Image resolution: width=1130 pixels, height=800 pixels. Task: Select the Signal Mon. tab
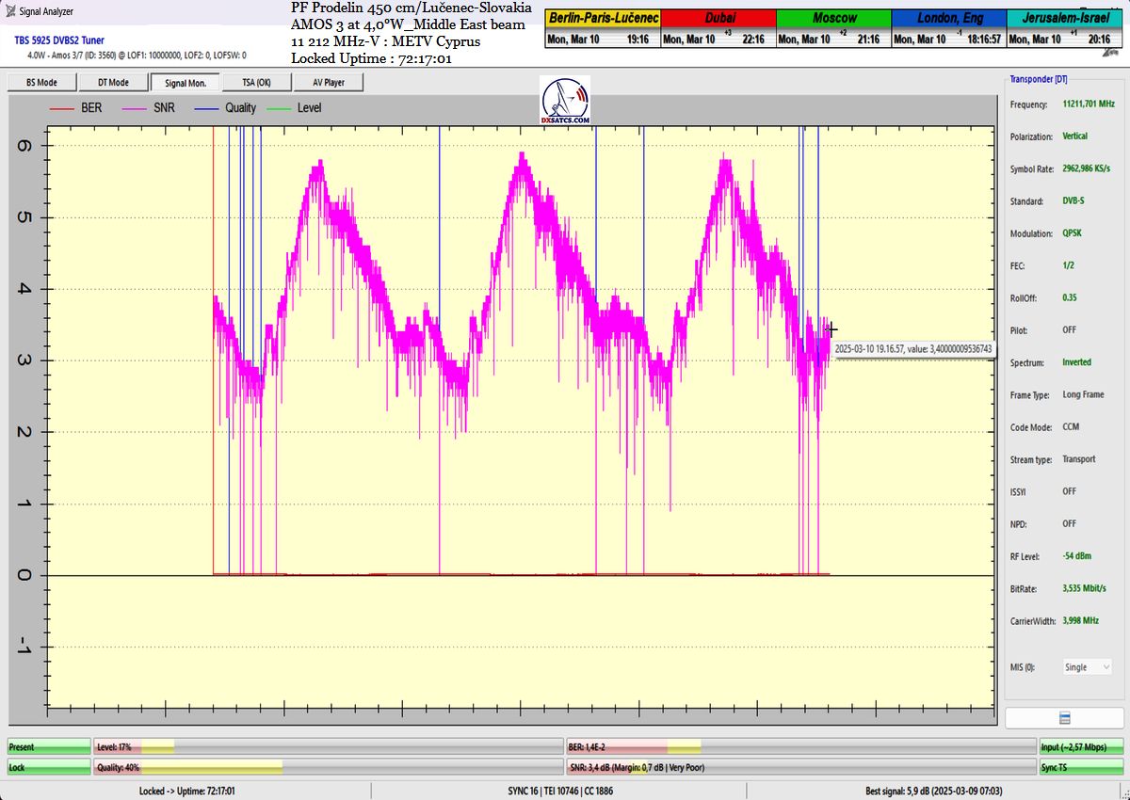tap(185, 83)
